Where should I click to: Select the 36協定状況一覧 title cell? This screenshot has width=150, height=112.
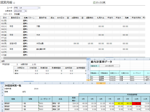[x=13, y=86]
